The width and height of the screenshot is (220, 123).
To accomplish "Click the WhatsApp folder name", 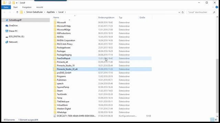I will pyautogui.click(x=62, y=112).
